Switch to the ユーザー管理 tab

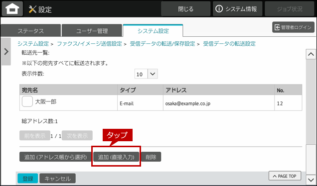coord(92,31)
